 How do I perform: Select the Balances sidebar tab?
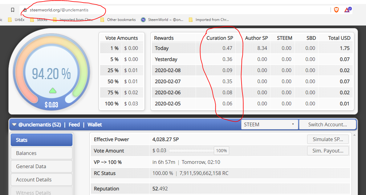[x=42, y=153]
